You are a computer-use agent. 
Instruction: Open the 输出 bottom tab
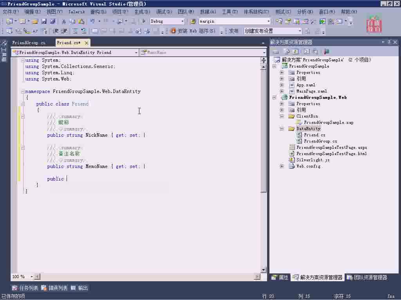(79, 288)
